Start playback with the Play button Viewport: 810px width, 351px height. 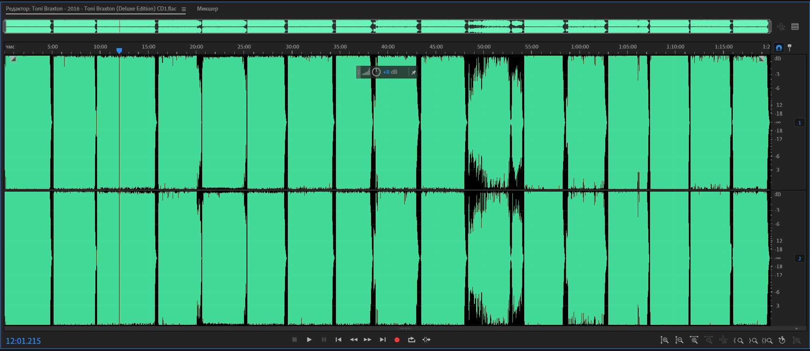coord(309,340)
